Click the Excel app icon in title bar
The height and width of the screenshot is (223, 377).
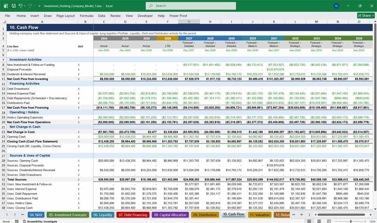(x=6, y=6)
